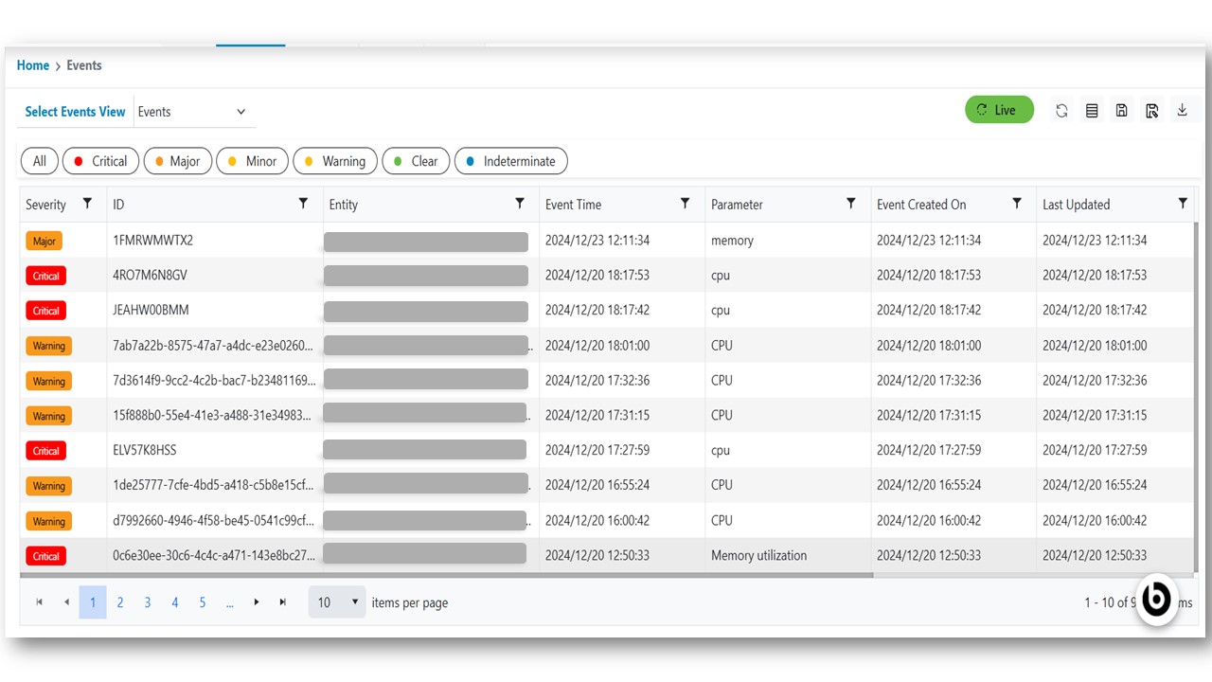Toggle the Live auto-refresh button
1212x682 pixels.
(x=999, y=110)
